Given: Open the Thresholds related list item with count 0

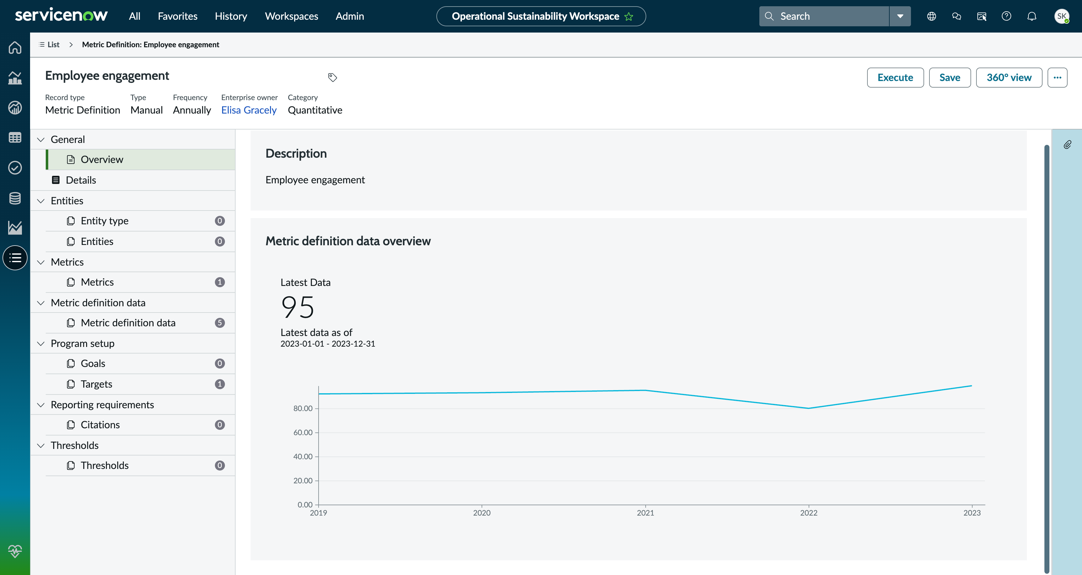Looking at the screenshot, I should pyautogui.click(x=140, y=466).
